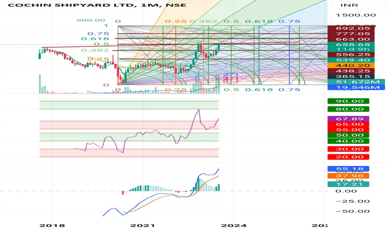Click the 385.15 dark price tag
Viewport: 390px width, 230px height.
click(351, 77)
